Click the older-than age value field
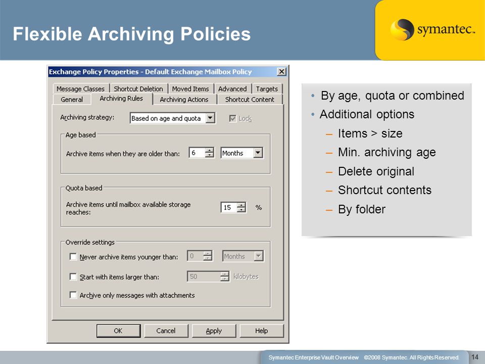485x364 pixels. [x=197, y=153]
